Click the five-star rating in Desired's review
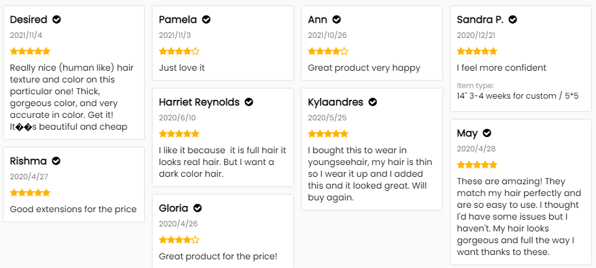This screenshot has width=596, height=268. coord(30,51)
